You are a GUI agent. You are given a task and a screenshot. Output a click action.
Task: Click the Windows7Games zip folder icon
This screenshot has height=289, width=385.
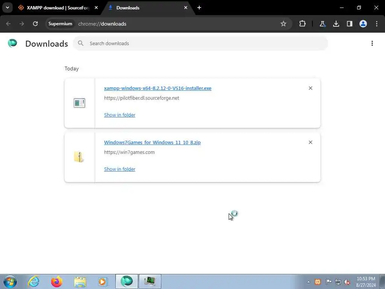click(x=79, y=157)
